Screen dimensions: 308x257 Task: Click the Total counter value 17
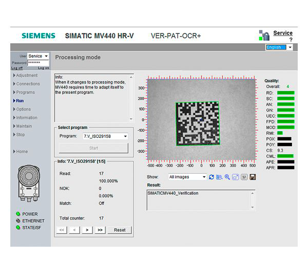point(101,218)
